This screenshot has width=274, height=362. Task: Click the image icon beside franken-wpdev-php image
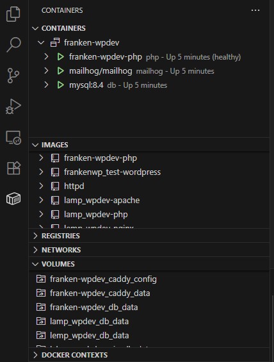coord(55,158)
